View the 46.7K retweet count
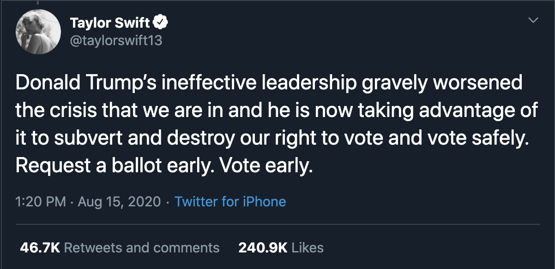This screenshot has height=269, width=555. click(x=40, y=247)
